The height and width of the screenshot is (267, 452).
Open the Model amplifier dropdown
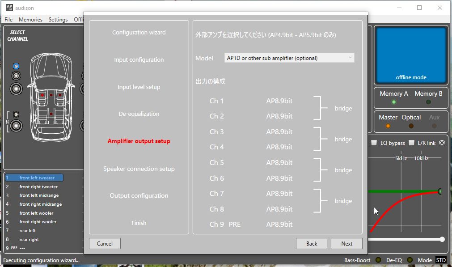point(289,58)
